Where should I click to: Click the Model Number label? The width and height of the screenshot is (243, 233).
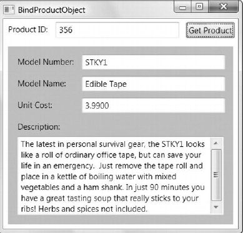point(46,62)
